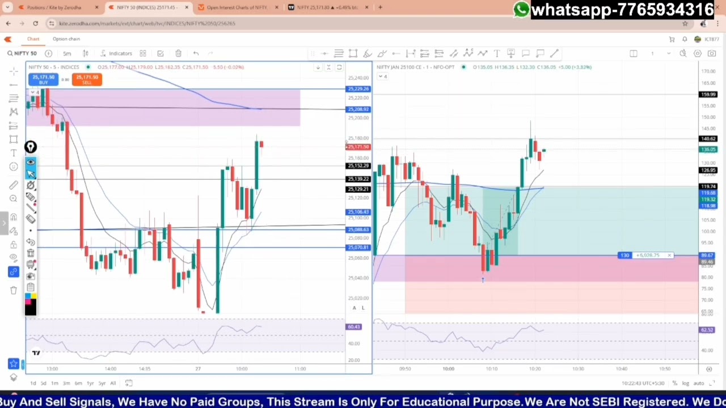The height and width of the screenshot is (408, 726).
Task: Open notifications bell icon
Action: coord(685,39)
